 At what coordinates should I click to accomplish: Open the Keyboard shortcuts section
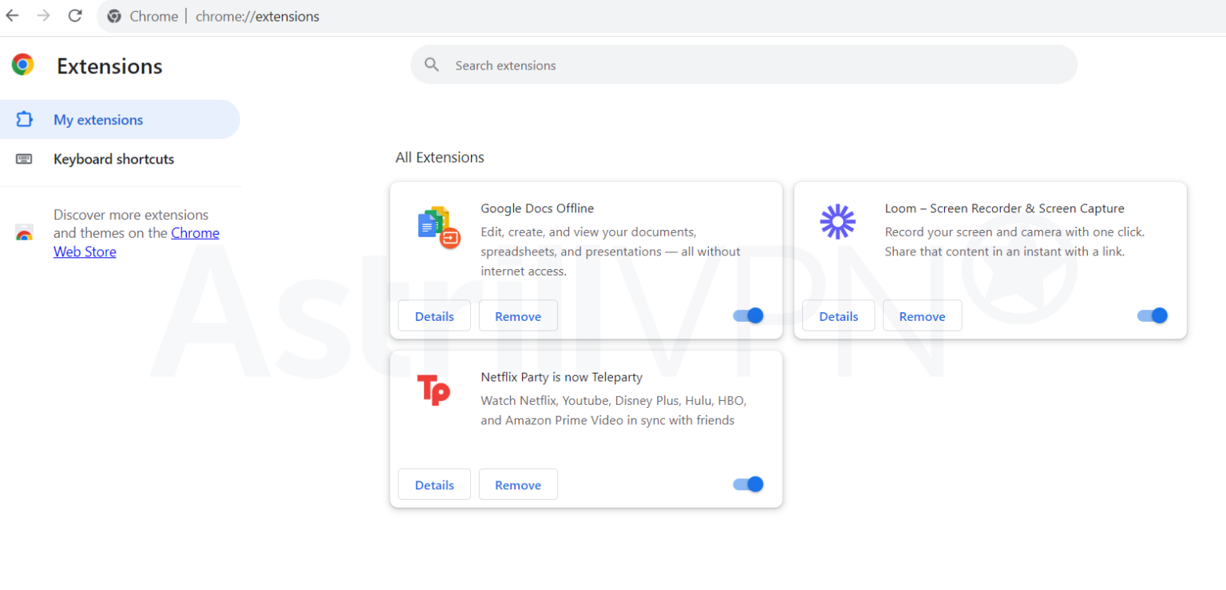coord(113,159)
